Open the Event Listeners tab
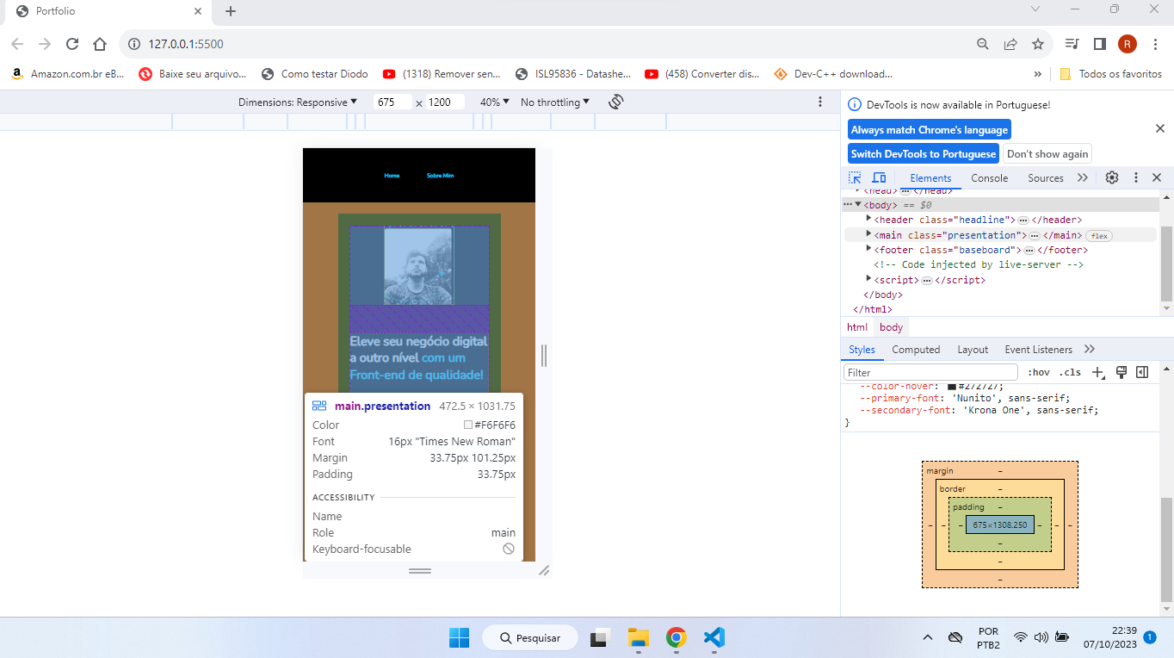 1038,350
